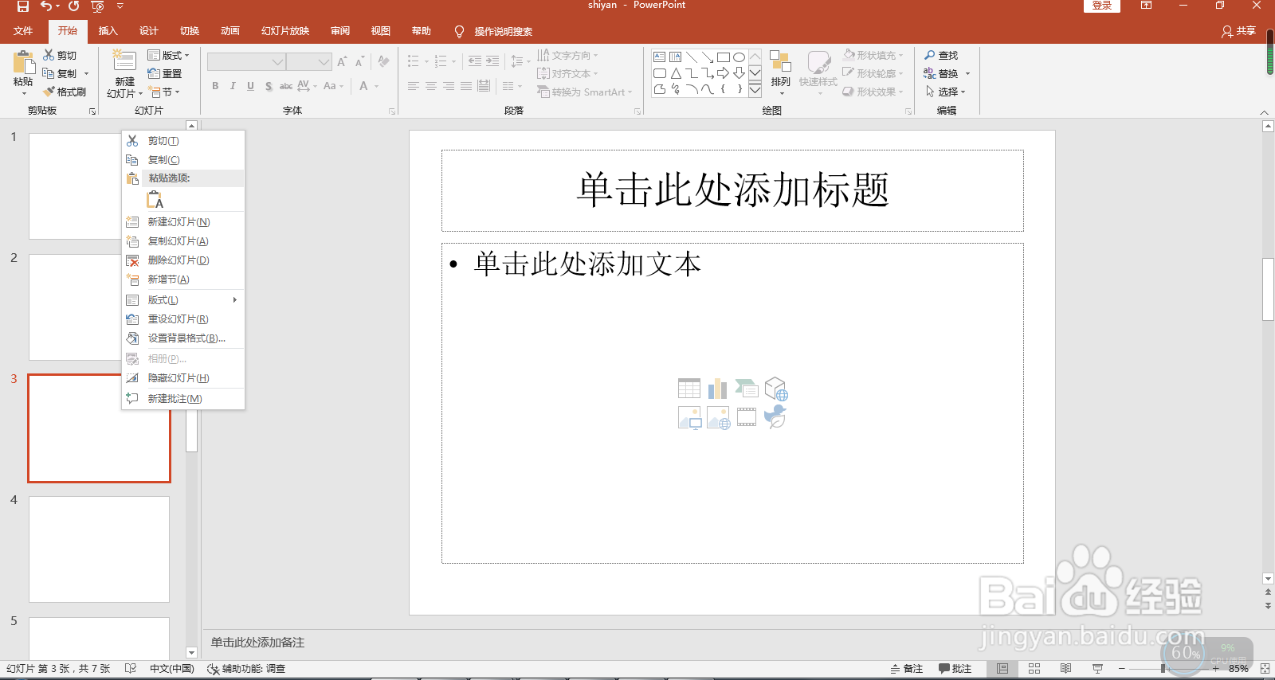Click the Arrange shapes icon
The image size is (1275, 680).
(780, 62)
